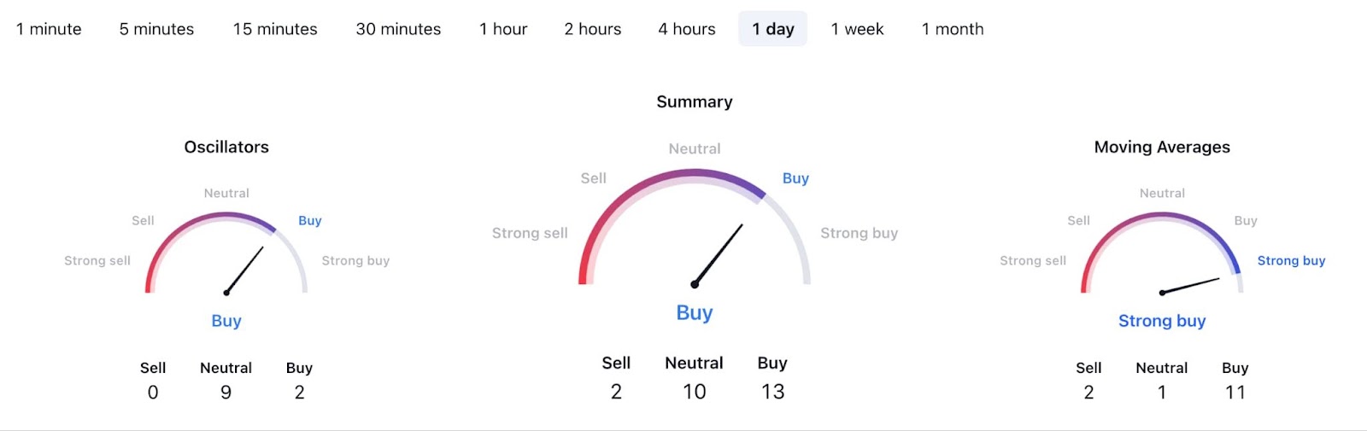Select the 2 hours interval tab
The width and height of the screenshot is (1367, 431).
click(592, 29)
